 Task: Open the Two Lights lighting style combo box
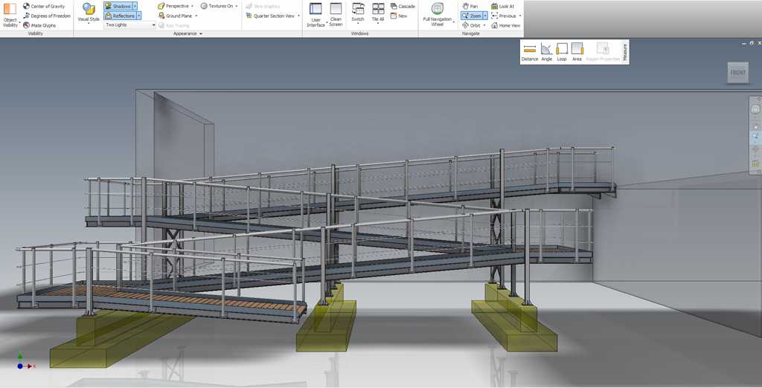coord(129,25)
